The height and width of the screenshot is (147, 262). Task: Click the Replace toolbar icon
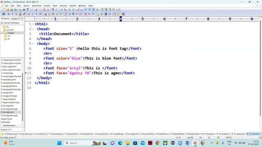[65, 10]
